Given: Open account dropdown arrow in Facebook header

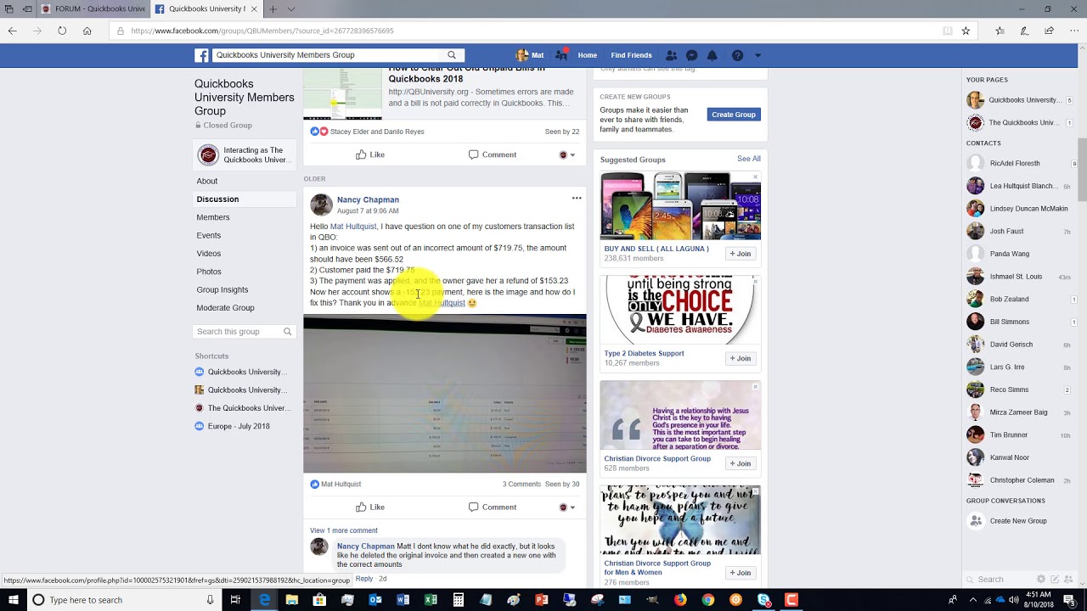Looking at the screenshot, I should click(x=758, y=55).
